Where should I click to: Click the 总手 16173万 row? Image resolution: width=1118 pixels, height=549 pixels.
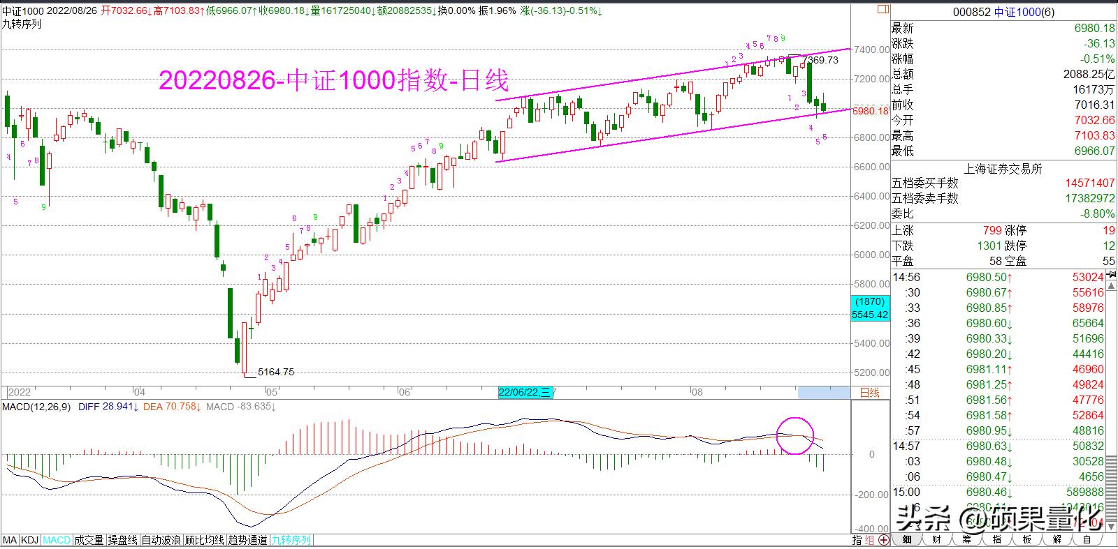coord(1003,89)
